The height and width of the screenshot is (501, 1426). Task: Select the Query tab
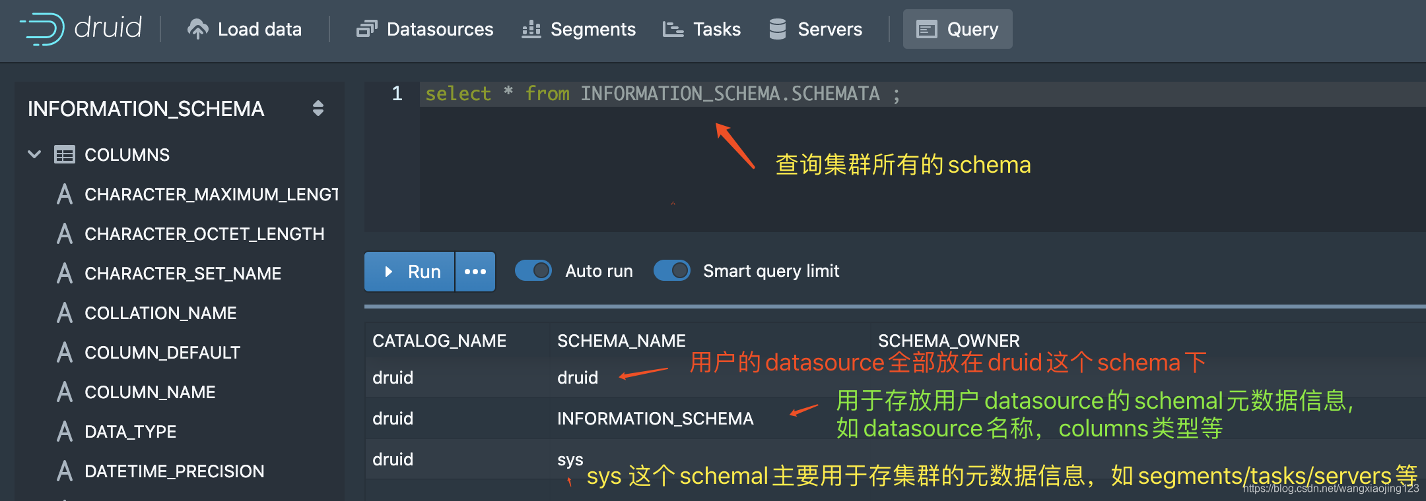[957, 29]
